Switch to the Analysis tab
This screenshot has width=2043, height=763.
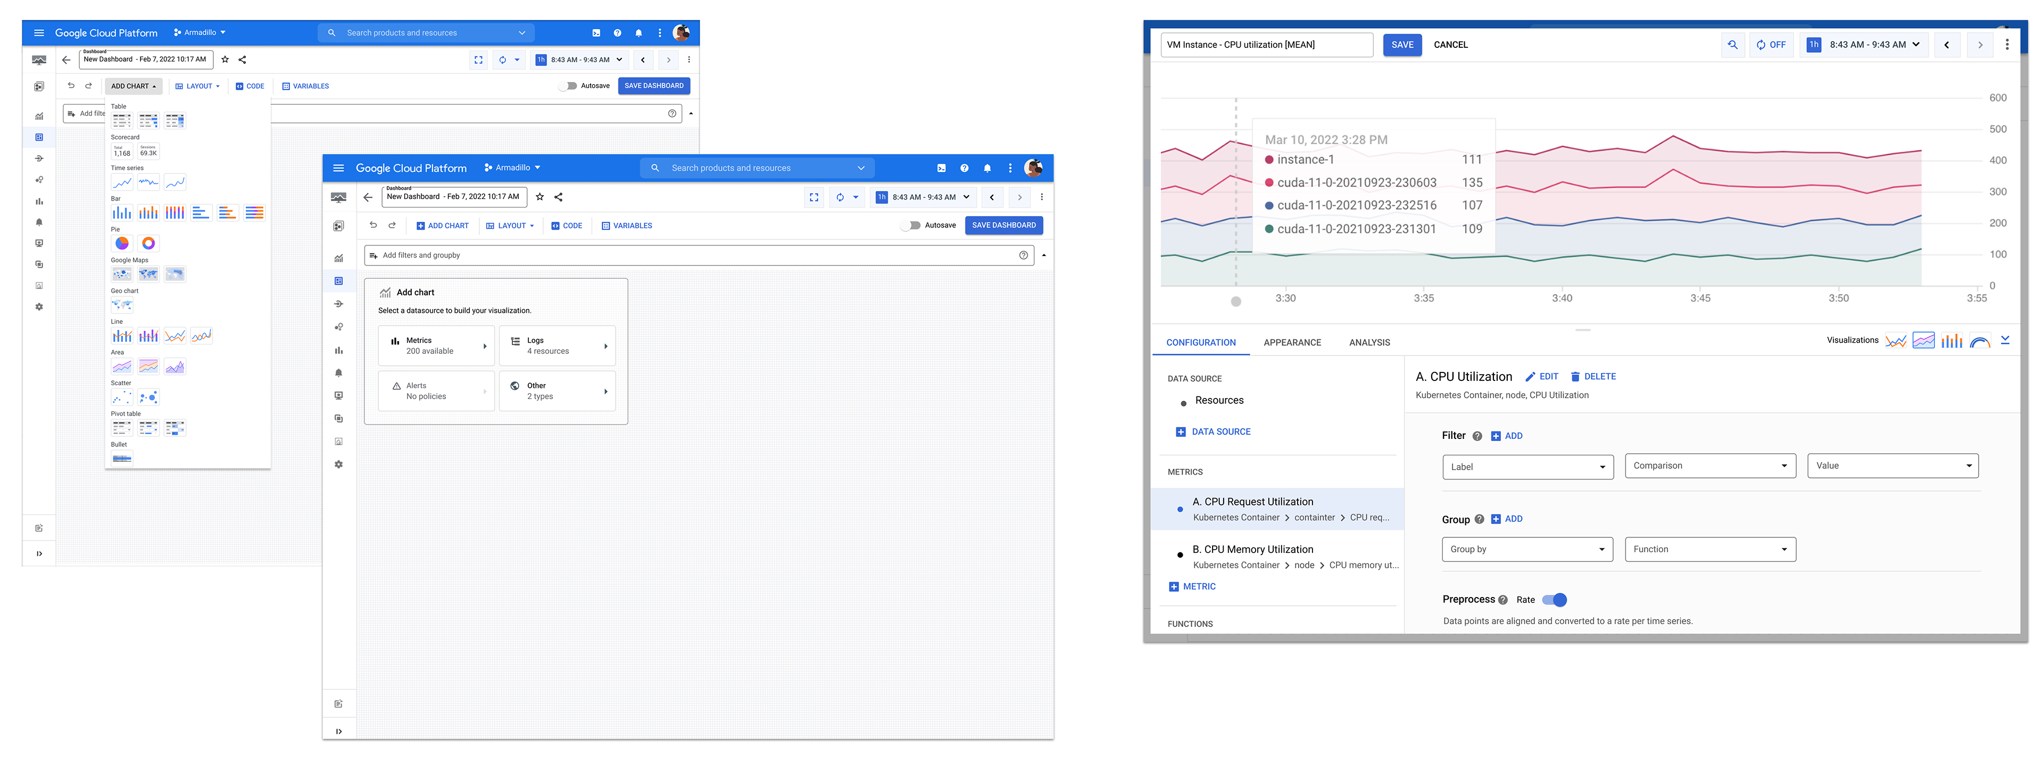click(x=1369, y=343)
